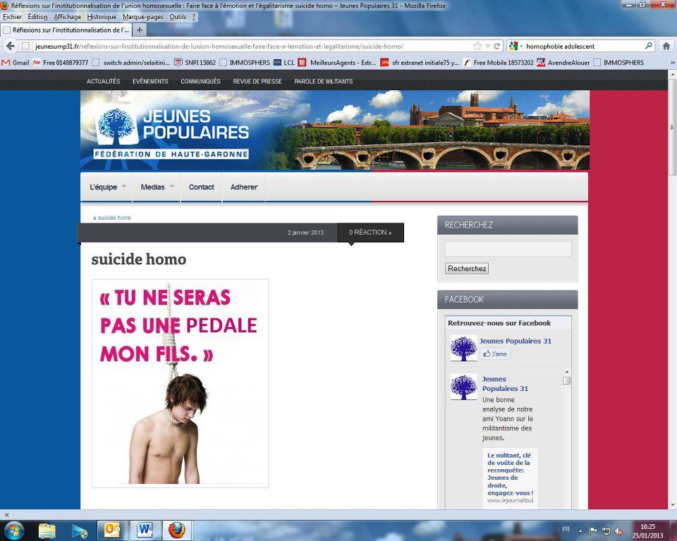This screenshot has height=541, width=677.
Task: Click into the Recherchez search text field
Action: 508,249
